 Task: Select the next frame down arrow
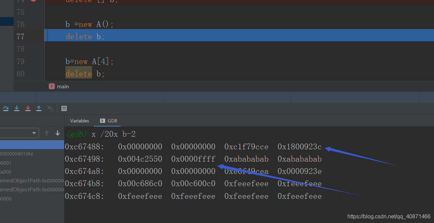coord(58,133)
